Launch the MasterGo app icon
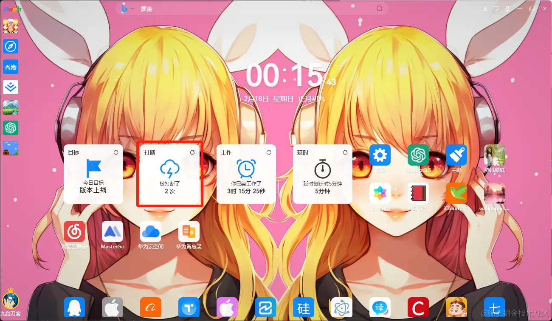552x321 pixels. 113,231
